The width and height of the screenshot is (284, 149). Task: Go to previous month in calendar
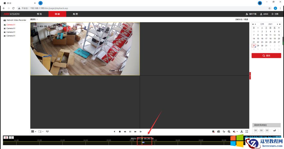pyautogui.click(x=255, y=24)
